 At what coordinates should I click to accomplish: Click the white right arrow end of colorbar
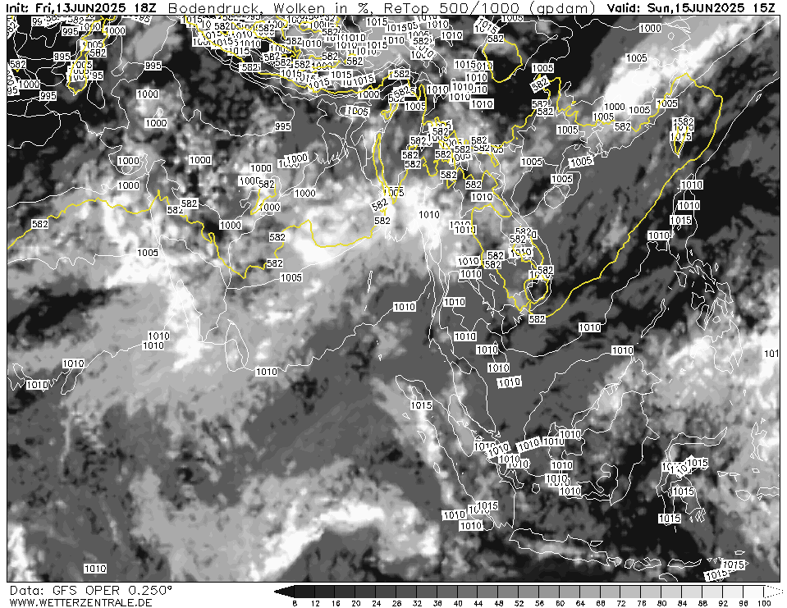pos(773,592)
